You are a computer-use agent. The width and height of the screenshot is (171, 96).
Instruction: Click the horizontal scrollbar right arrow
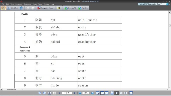pyautogui.click(x=167, y=89)
